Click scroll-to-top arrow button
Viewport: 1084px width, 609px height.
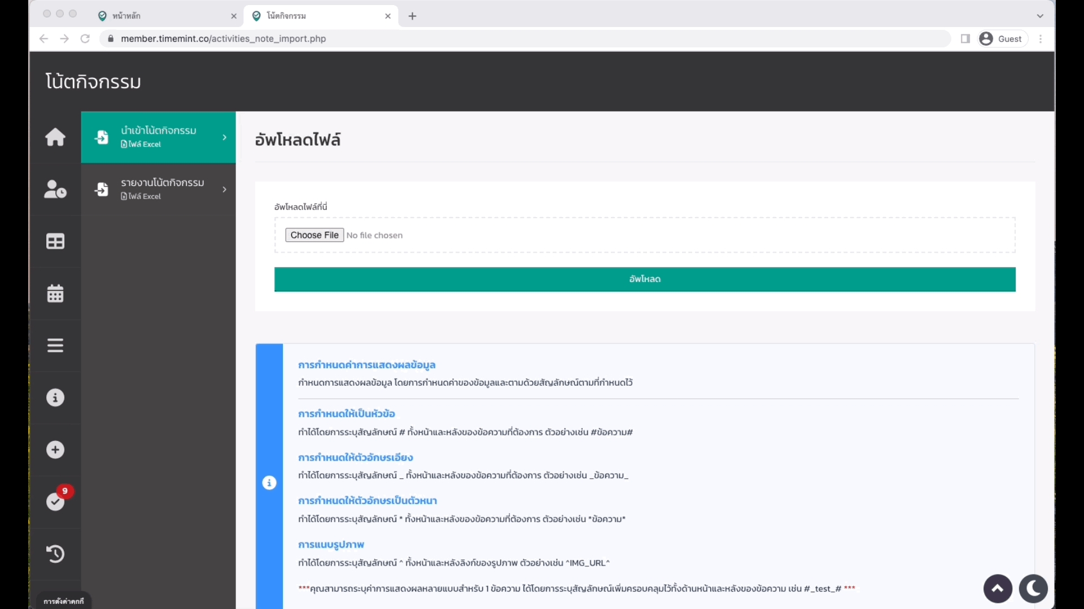(998, 589)
